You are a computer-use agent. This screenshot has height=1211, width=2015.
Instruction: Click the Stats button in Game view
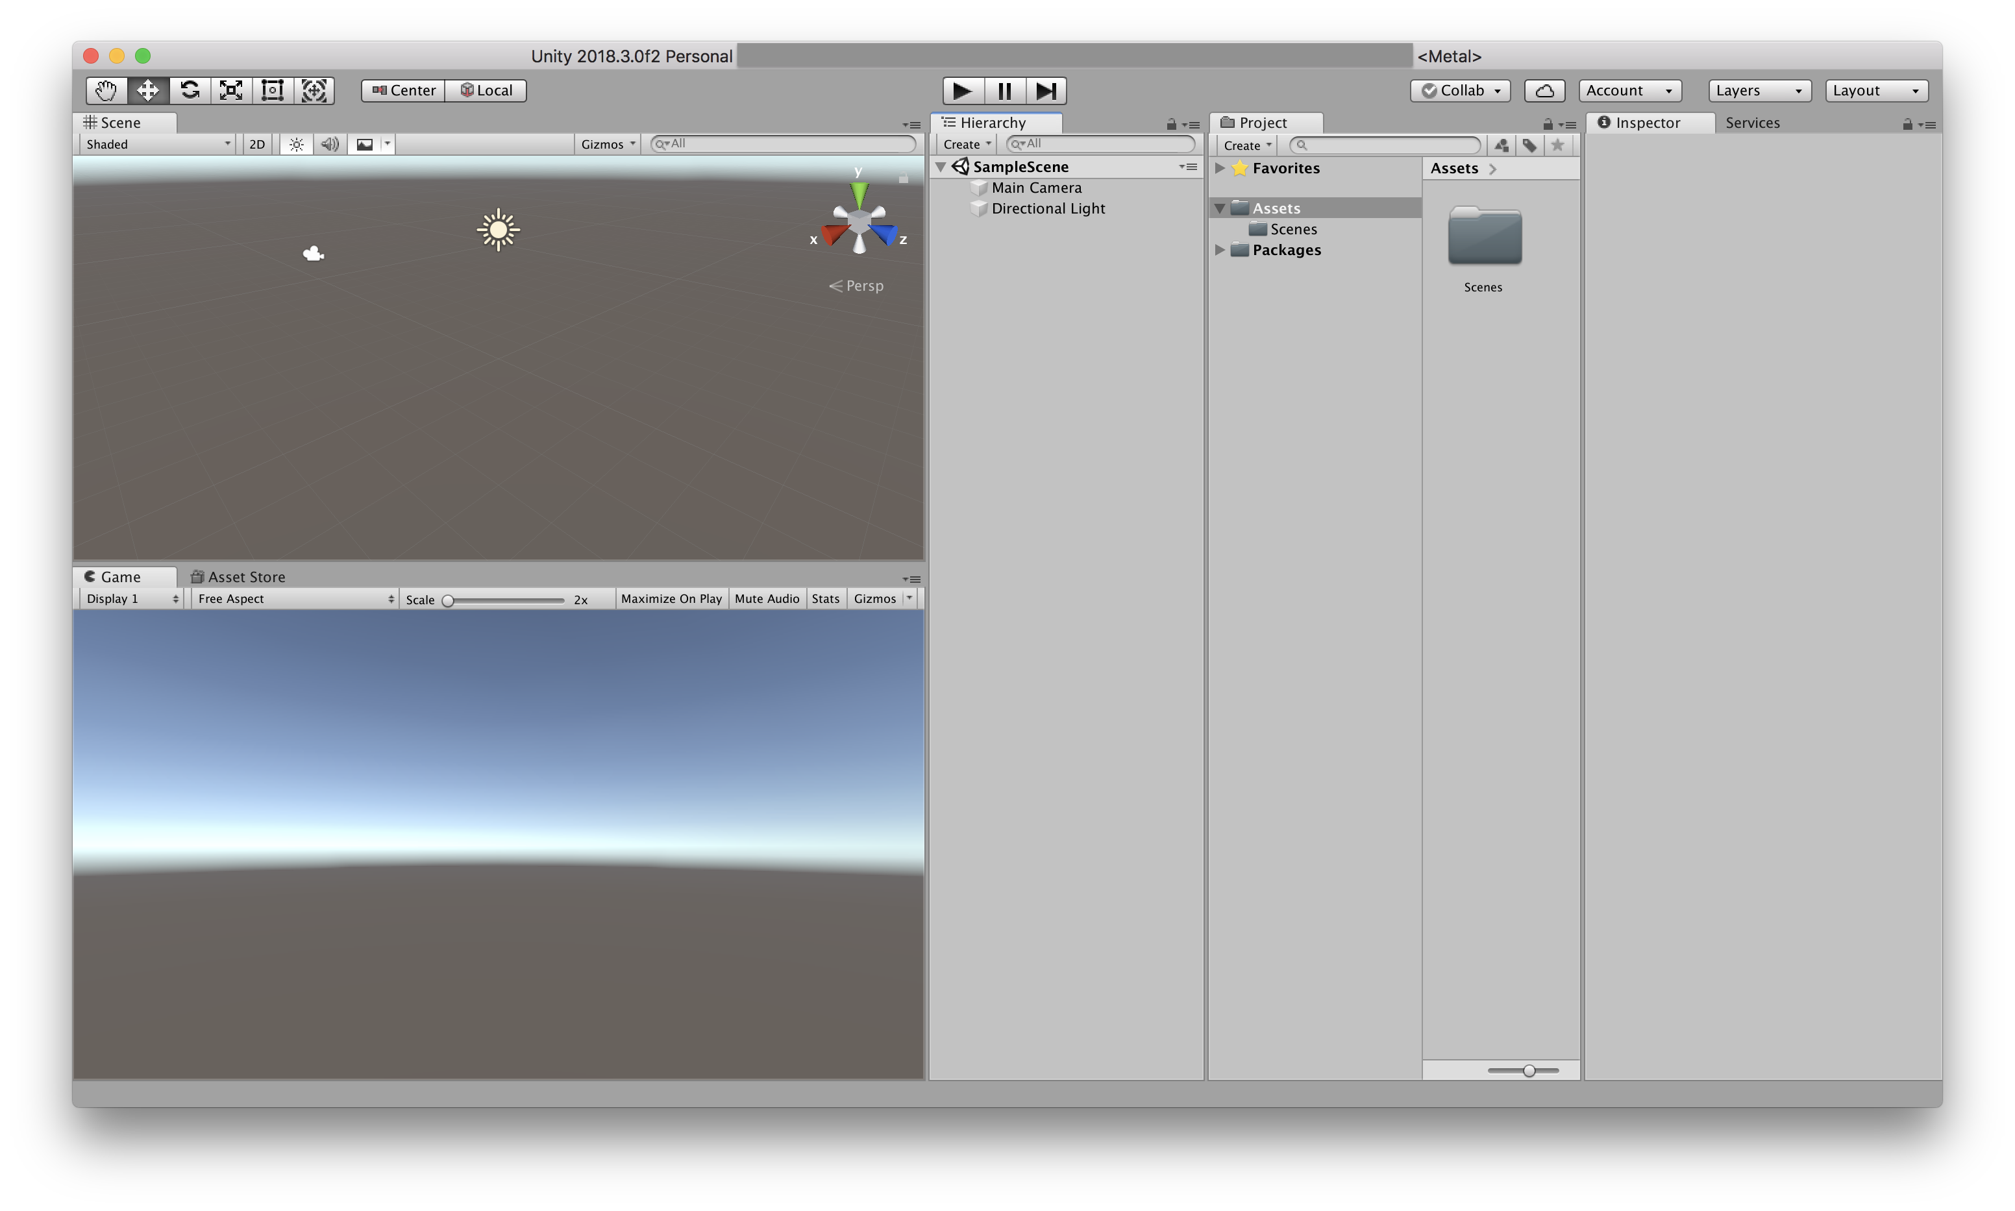click(x=825, y=599)
